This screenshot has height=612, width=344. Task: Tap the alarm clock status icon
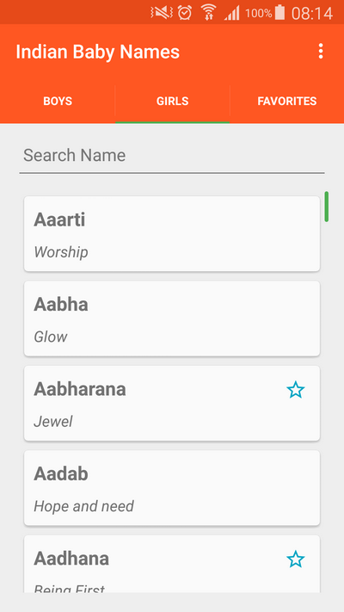point(185,13)
